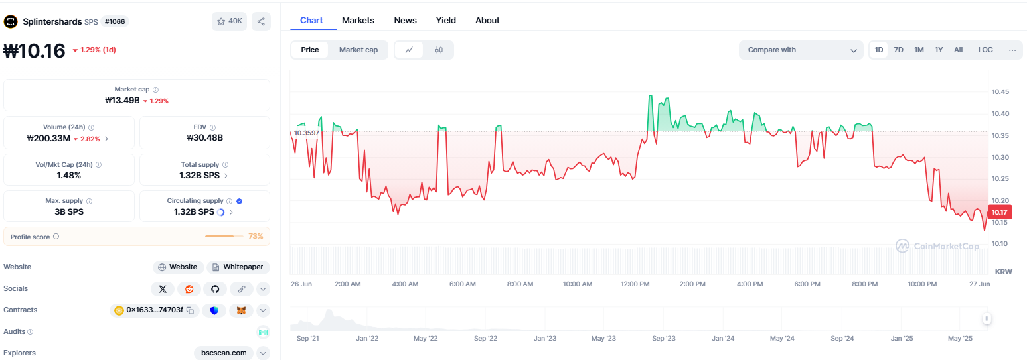The width and height of the screenshot is (1027, 360).
Task: Expand more Socials links
Action: (263, 289)
